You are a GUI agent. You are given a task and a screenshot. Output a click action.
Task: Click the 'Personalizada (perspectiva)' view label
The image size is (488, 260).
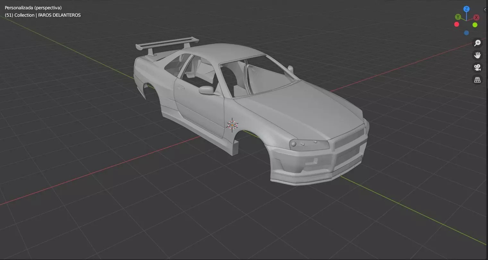(33, 8)
